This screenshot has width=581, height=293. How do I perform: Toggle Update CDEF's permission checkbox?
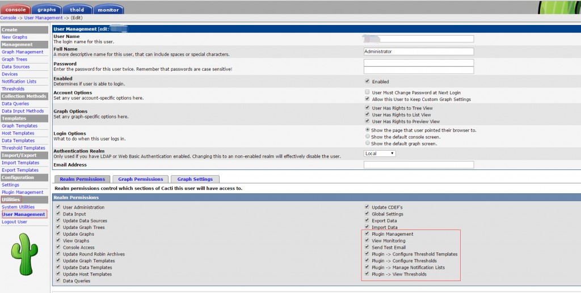367,207
